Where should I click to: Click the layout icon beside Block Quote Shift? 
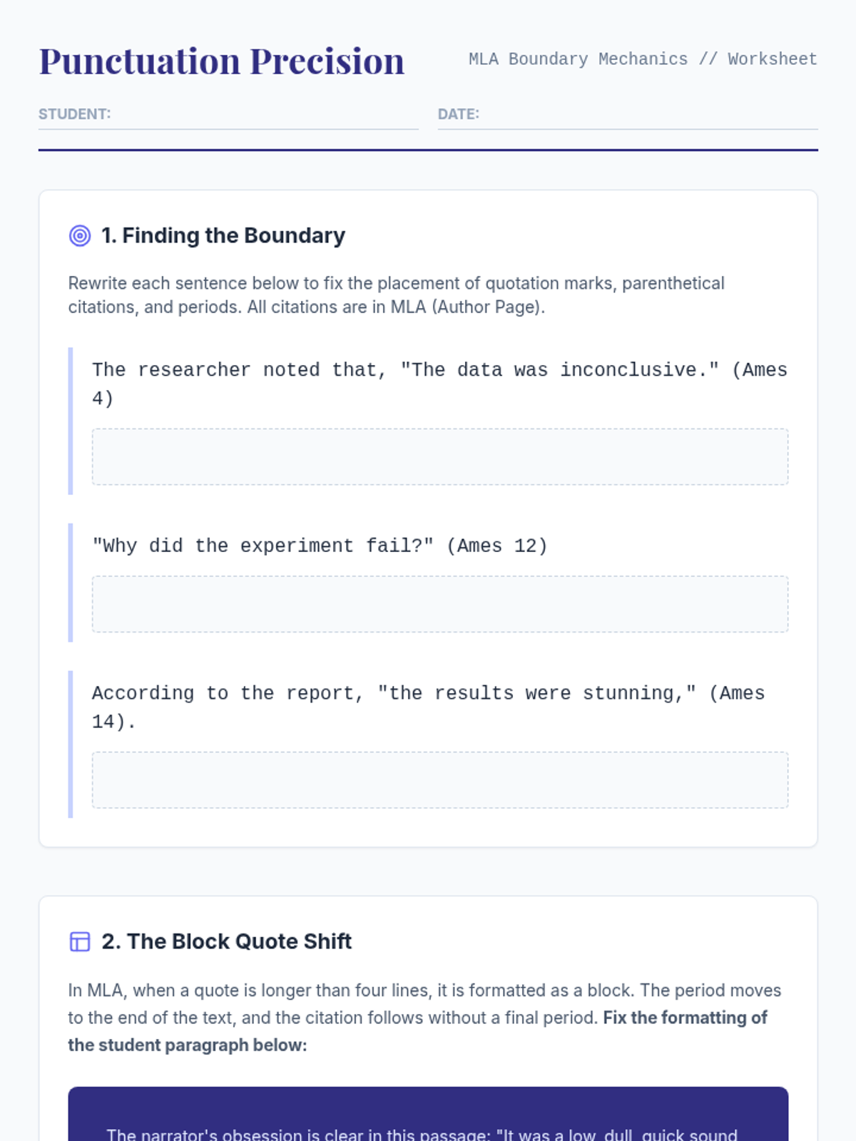point(80,941)
